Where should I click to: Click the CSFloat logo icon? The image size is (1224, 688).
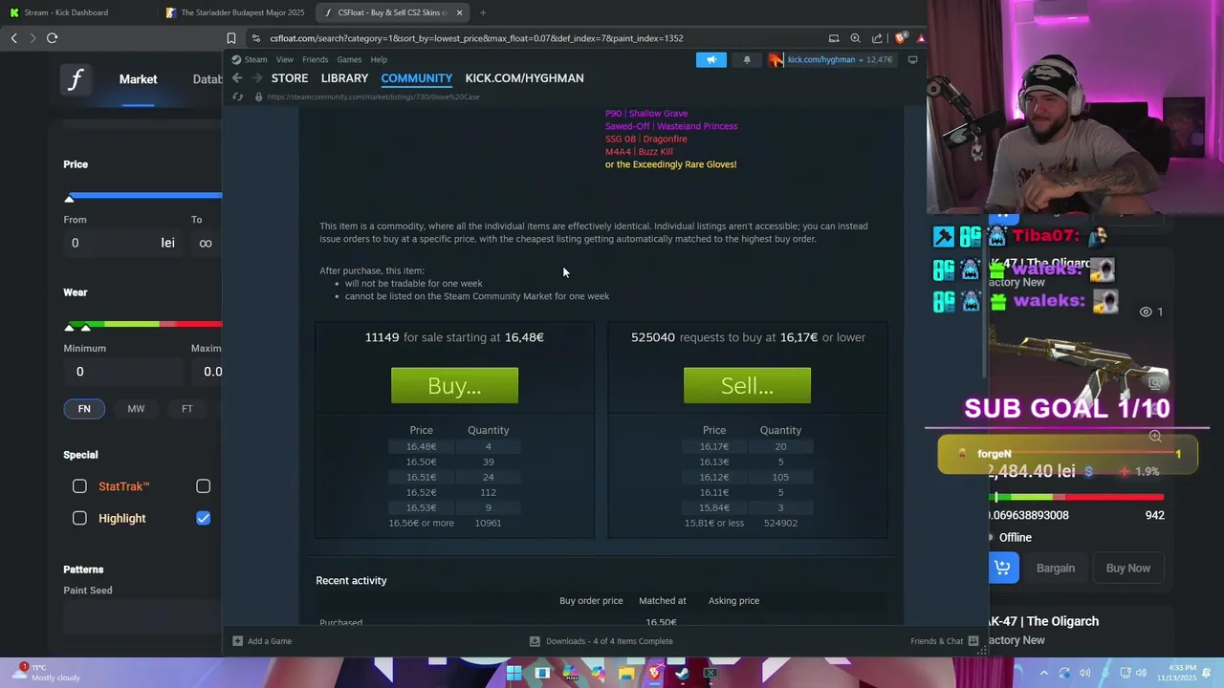tap(76, 79)
